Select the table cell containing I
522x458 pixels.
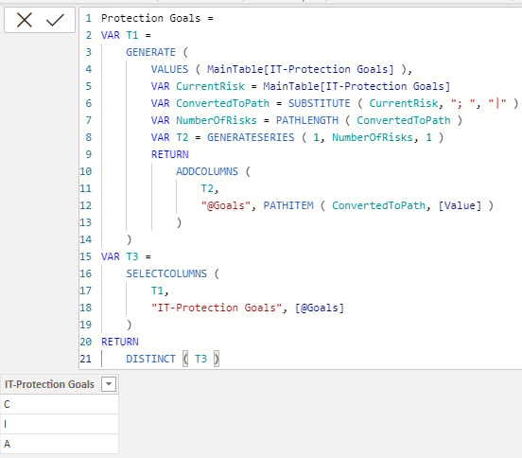tap(60, 424)
